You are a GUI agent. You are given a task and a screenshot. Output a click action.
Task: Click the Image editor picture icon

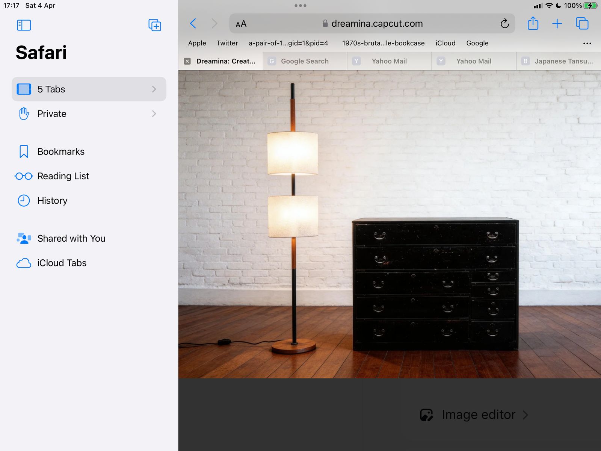(427, 415)
